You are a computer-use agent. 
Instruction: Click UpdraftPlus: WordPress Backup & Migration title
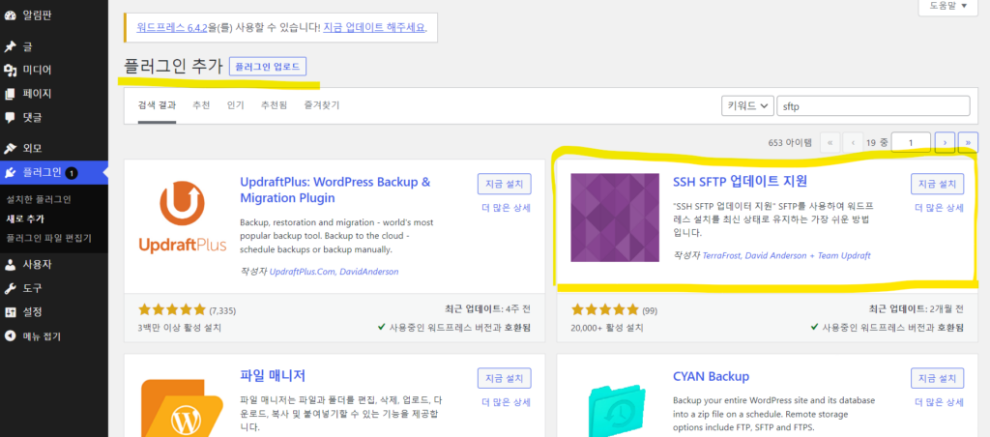[335, 190]
